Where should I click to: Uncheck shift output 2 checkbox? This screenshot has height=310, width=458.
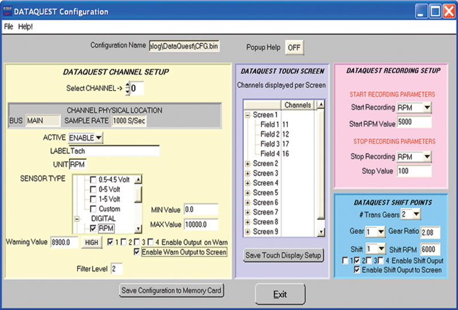(357, 261)
